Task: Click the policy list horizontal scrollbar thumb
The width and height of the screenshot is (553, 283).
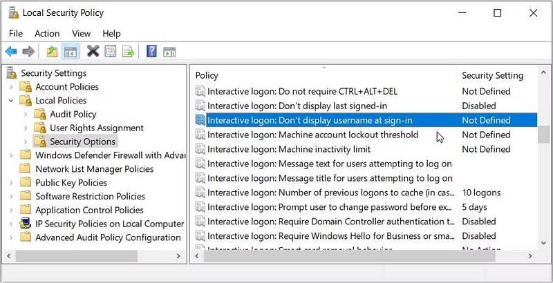Action: coord(350,256)
